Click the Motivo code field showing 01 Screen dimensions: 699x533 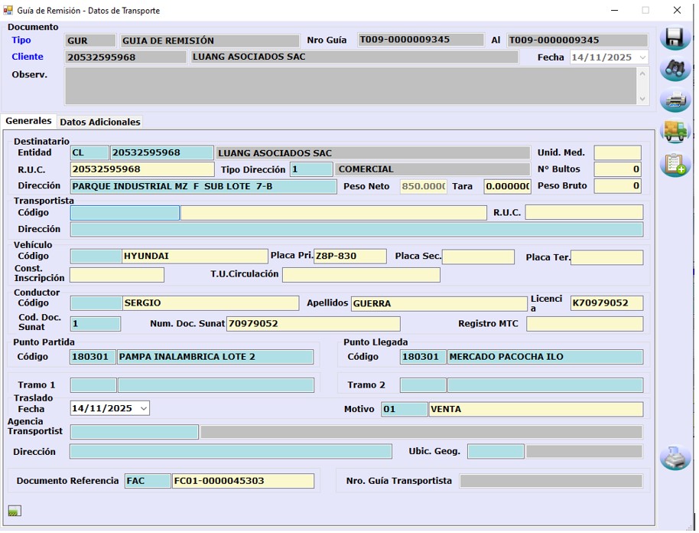tap(404, 409)
